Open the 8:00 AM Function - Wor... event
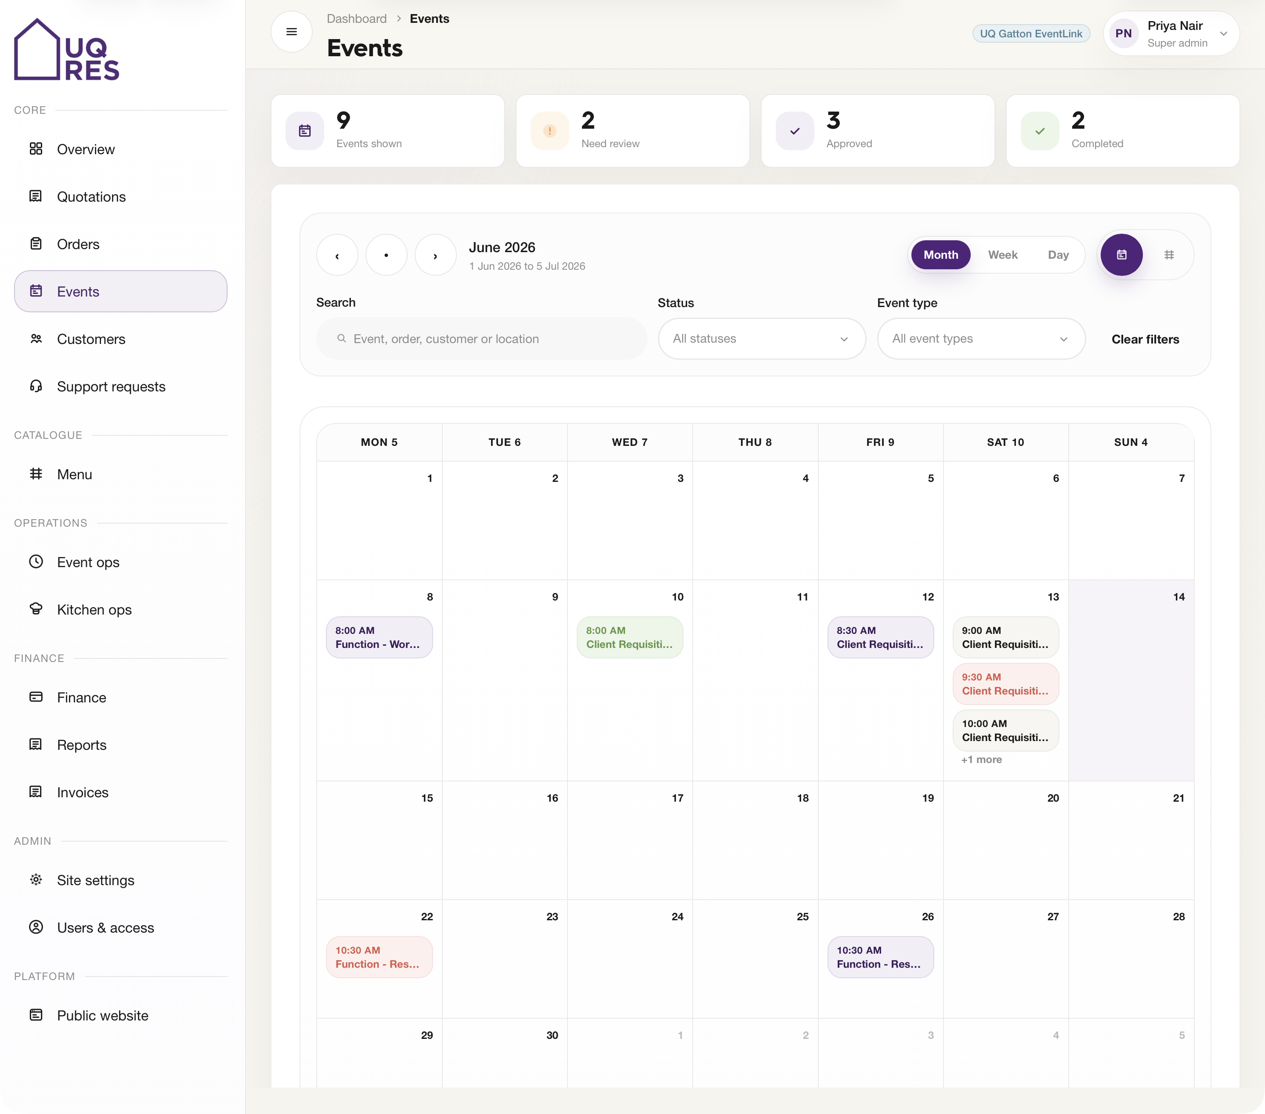Viewport: 1265px width, 1114px height. 379,637
